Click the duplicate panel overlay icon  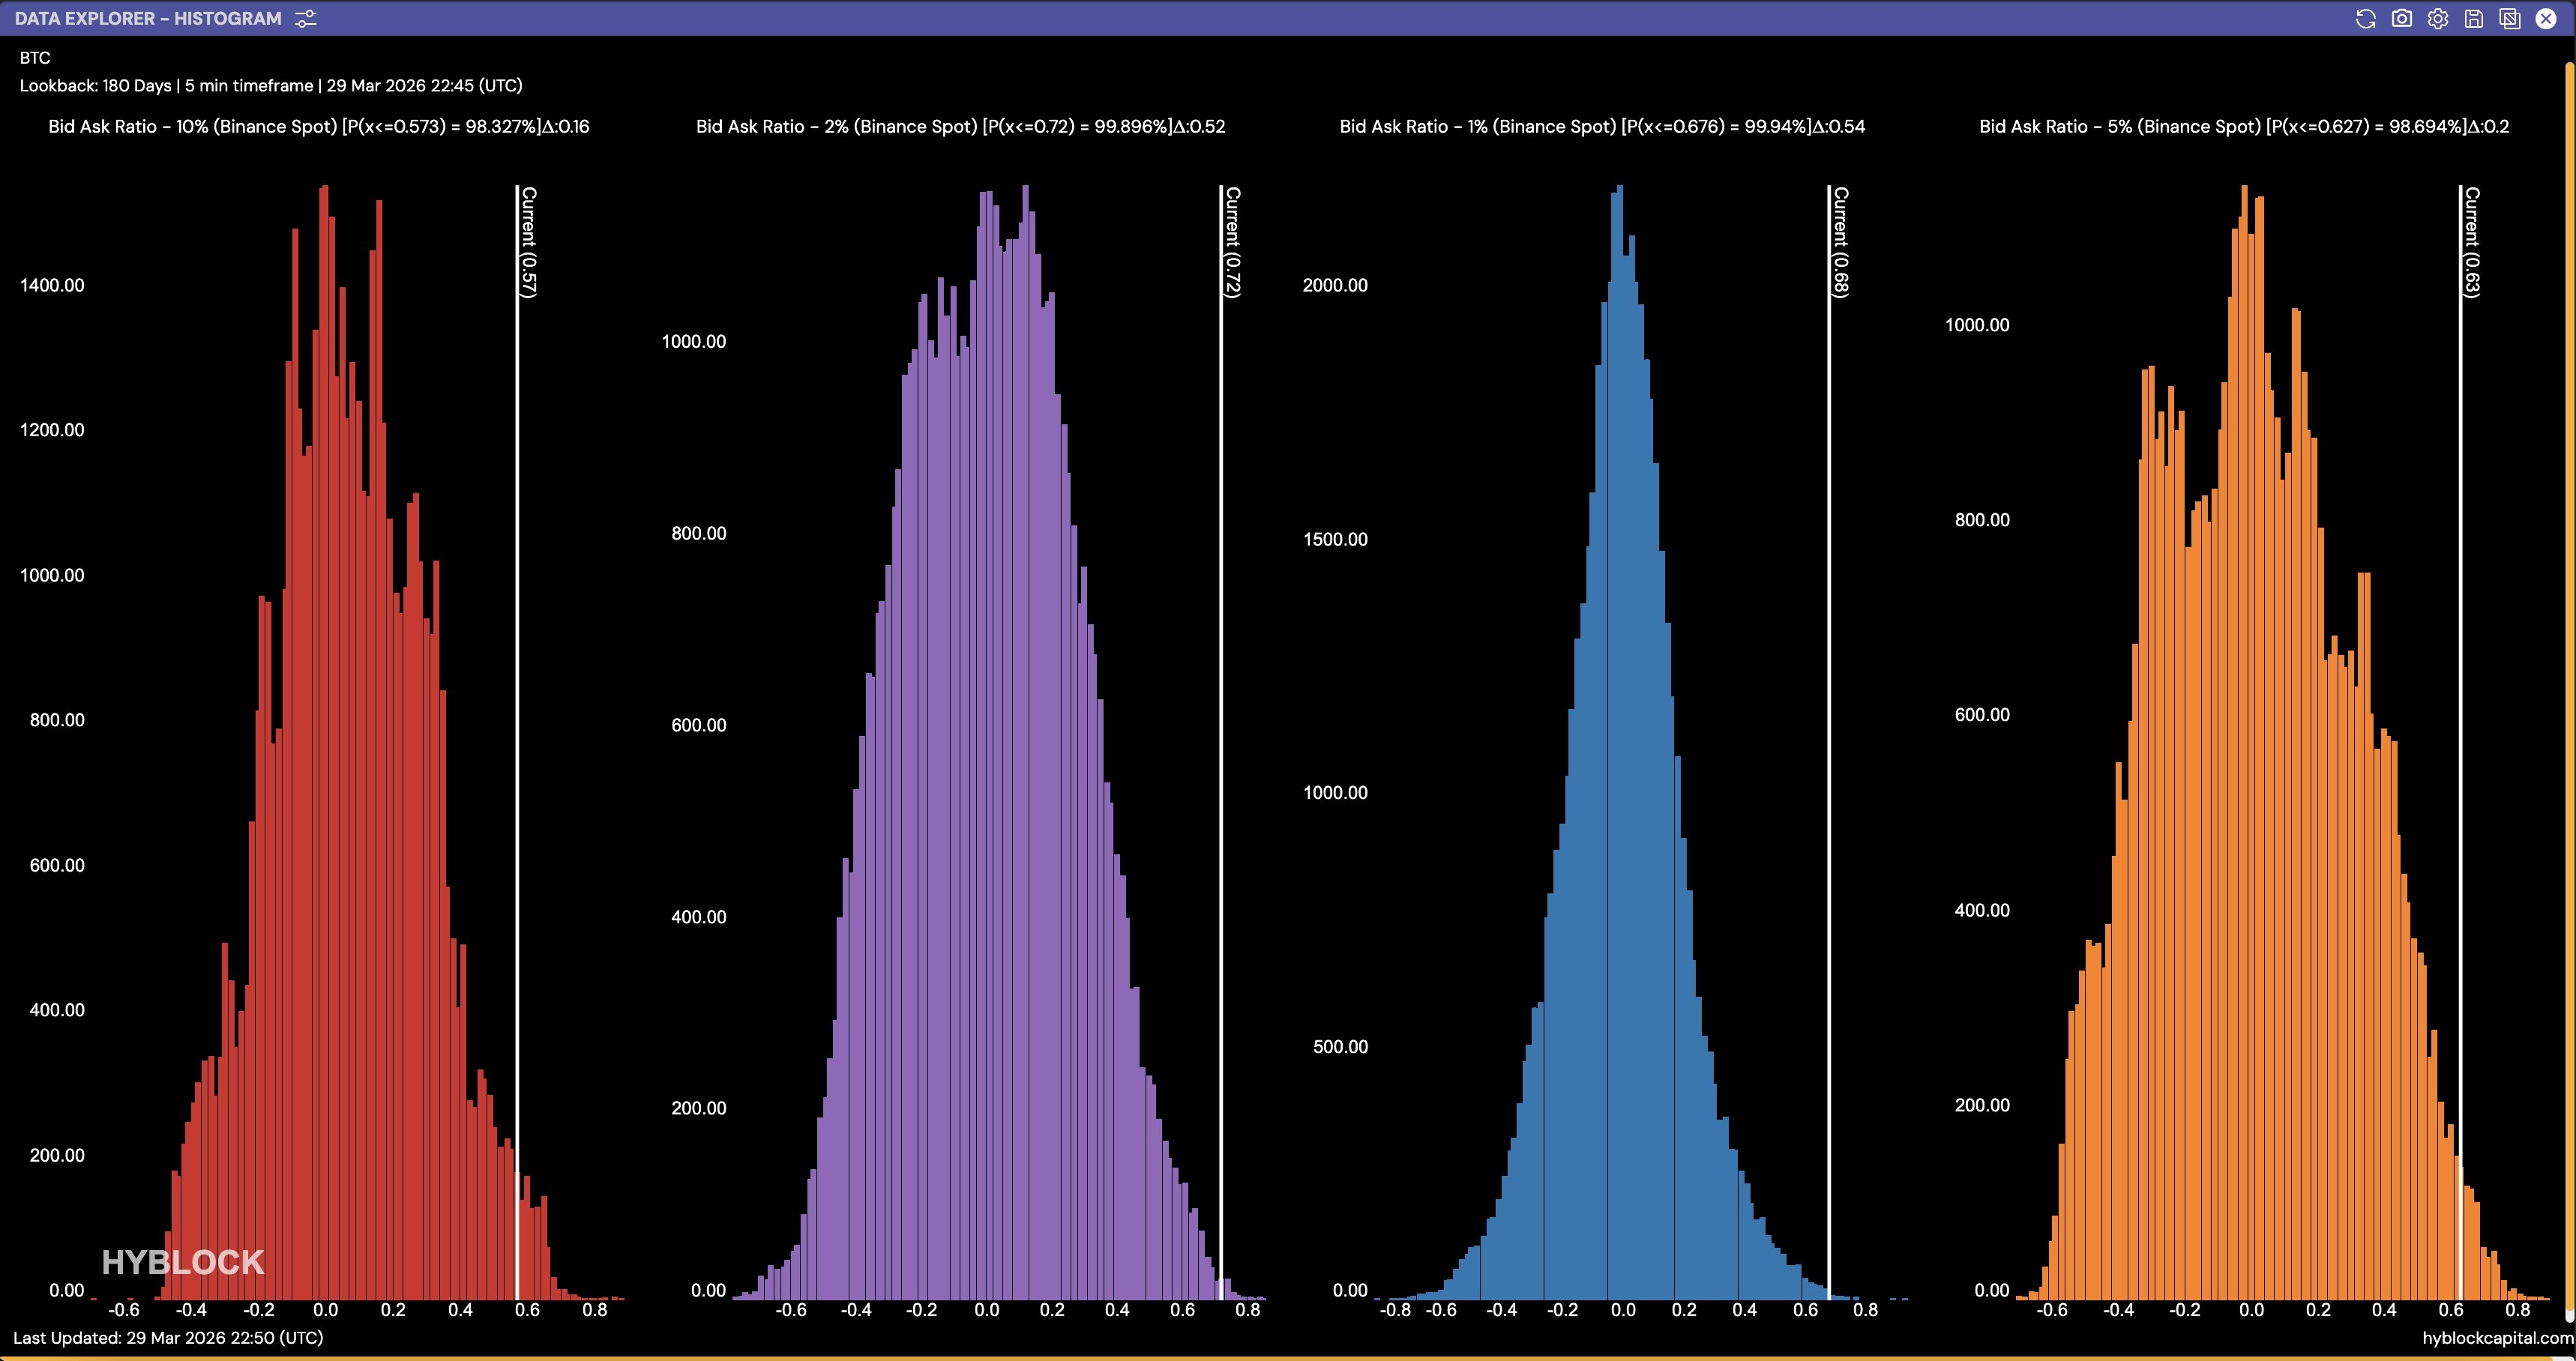pos(2509,19)
